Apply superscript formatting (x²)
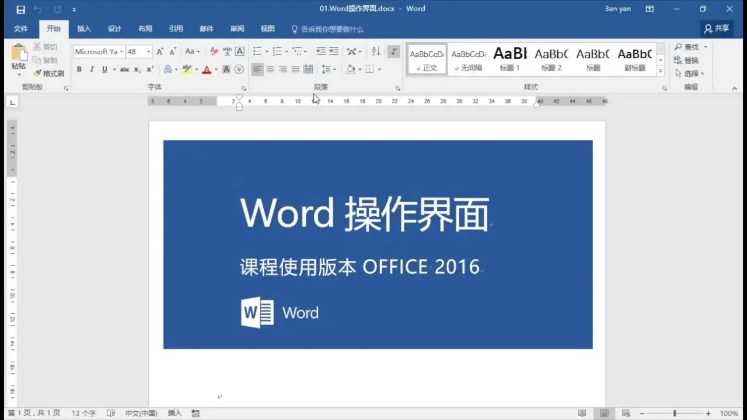This screenshot has height=420, width=747. click(150, 69)
